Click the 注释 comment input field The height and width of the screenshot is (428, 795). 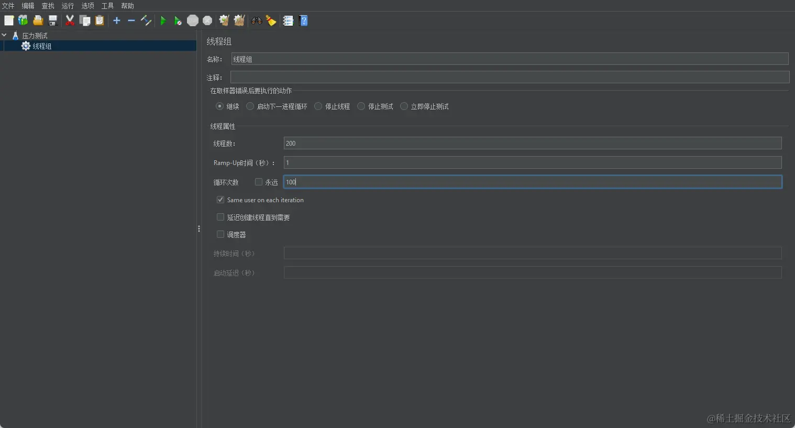click(x=510, y=77)
